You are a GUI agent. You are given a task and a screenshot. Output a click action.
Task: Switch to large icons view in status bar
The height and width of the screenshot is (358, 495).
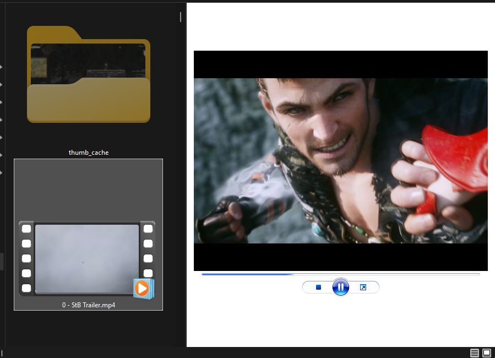point(487,352)
